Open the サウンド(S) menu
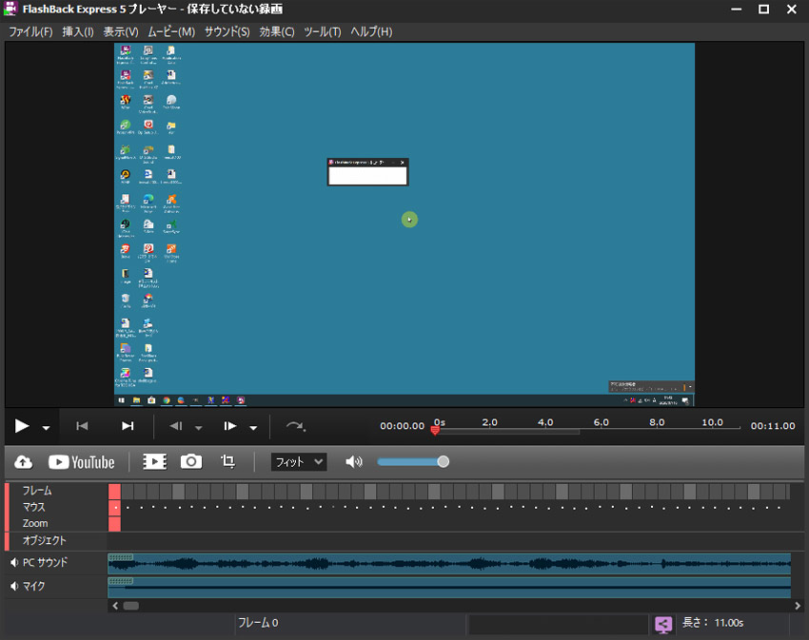Image resolution: width=809 pixels, height=640 pixels. coord(227,32)
